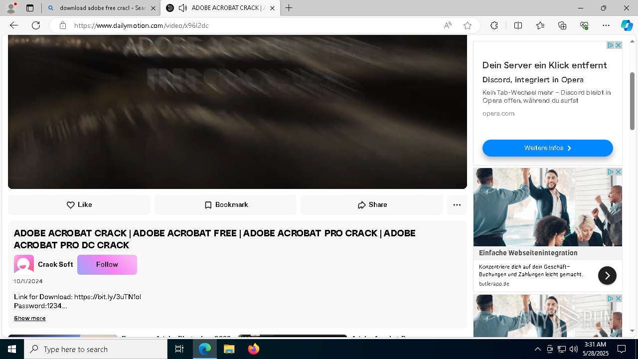Screen dimensions: 638x359
Task: Click taskbar search box
Action: (x=96, y=349)
